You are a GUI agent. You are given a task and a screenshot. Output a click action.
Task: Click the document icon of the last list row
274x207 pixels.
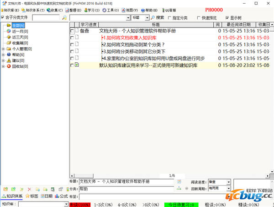coord(77,65)
